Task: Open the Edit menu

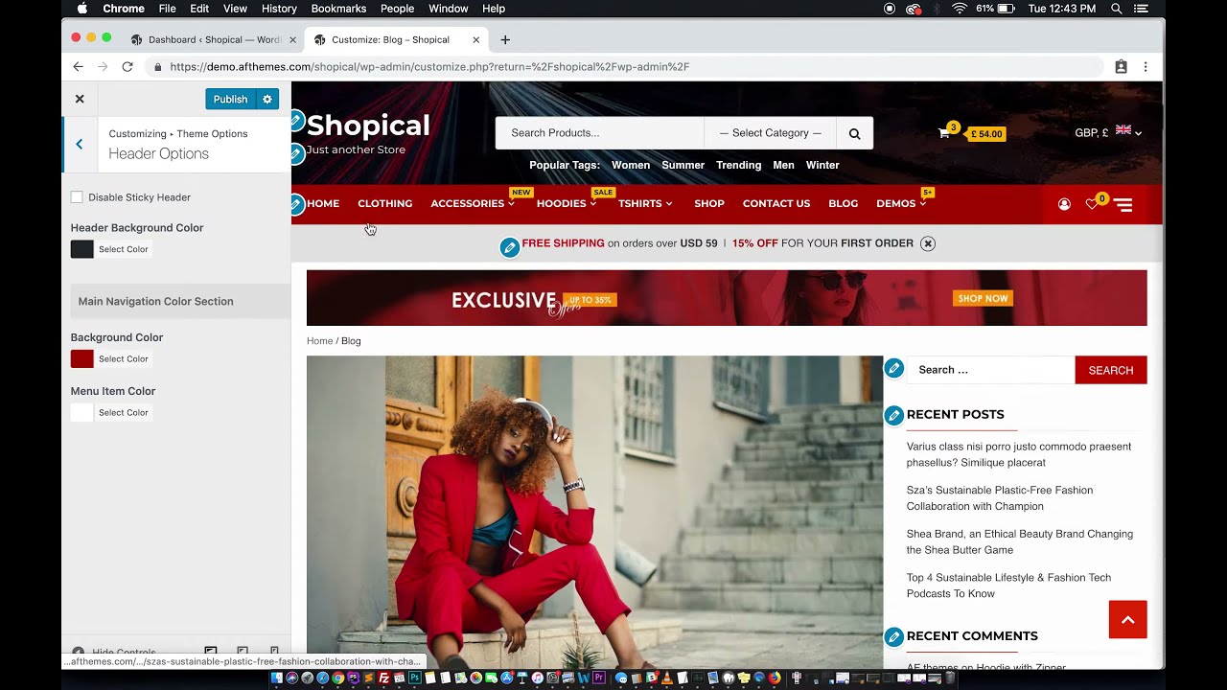Action: click(199, 9)
